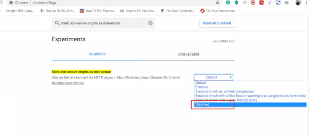Screen dimensions: 309x136
Task: Click the 'Change the UI treatment for HTTP pages' description
Action: tap(116, 77)
